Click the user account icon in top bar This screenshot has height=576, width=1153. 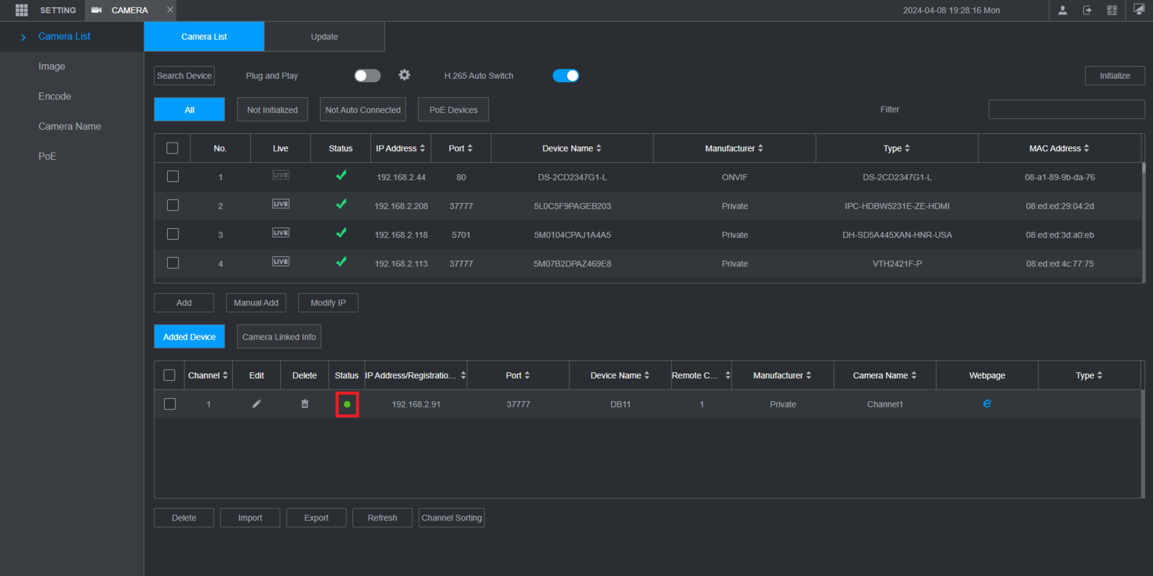point(1062,10)
